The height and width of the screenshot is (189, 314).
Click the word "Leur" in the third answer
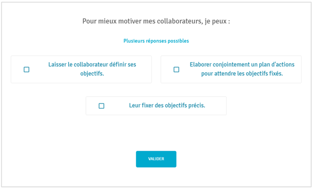[x=135, y=105]
